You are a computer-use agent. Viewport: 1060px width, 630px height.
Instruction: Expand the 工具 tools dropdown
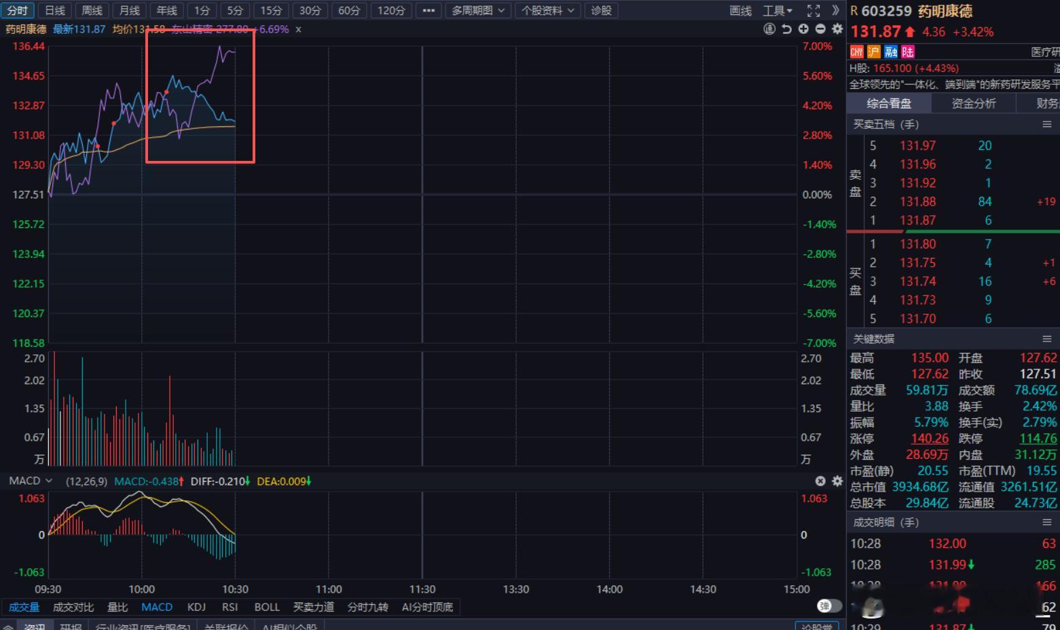(778, 10)
